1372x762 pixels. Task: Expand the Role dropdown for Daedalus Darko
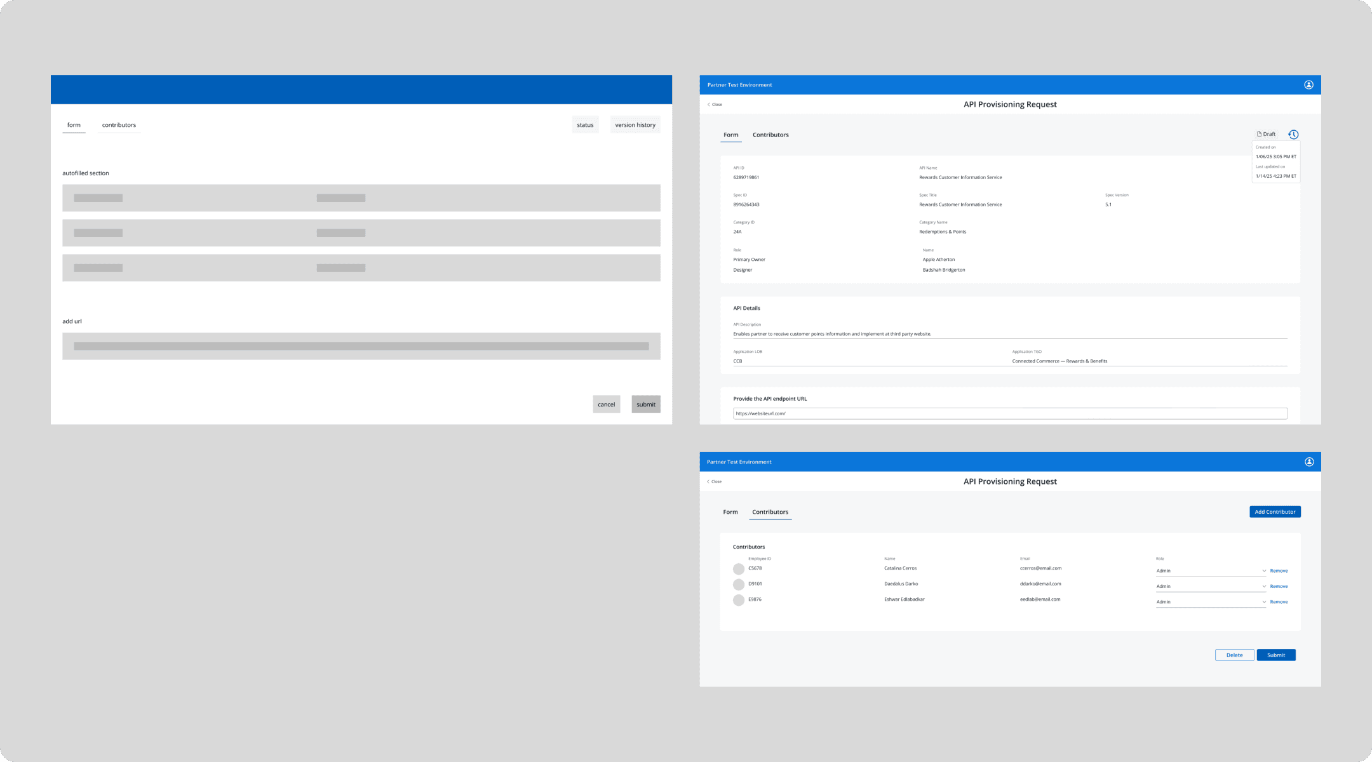pyautogui.click(x=1263, y=587)
